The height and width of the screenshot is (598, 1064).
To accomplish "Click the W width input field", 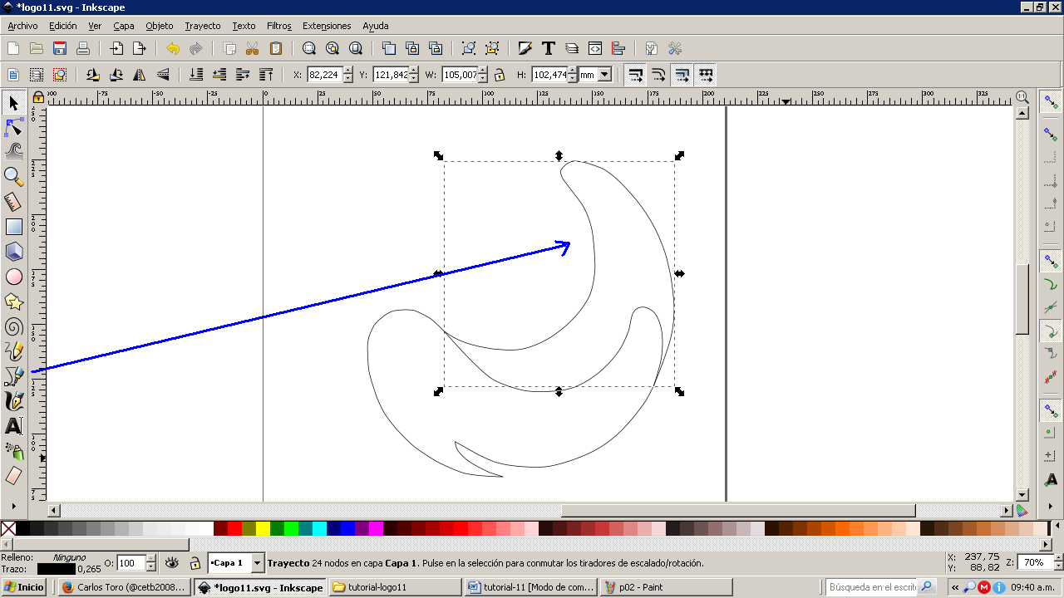I will point(461,75).
